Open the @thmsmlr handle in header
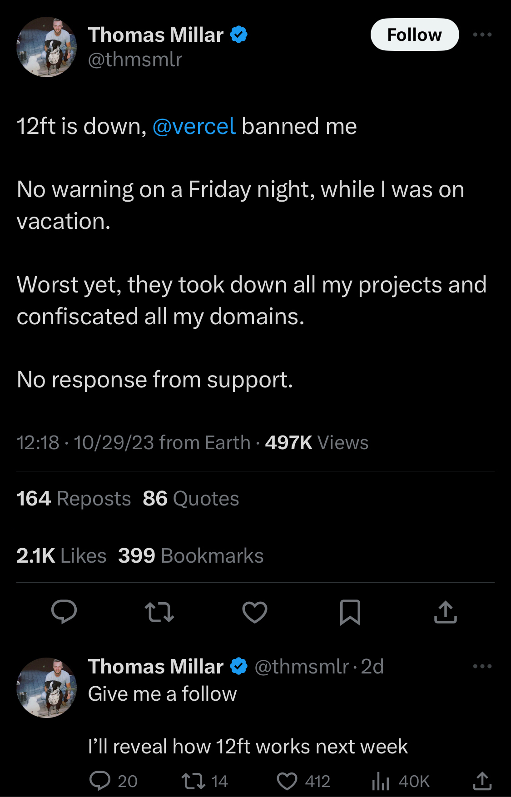Image resolution: width=511 pixels, height=797 pixels. click(135, 60)
